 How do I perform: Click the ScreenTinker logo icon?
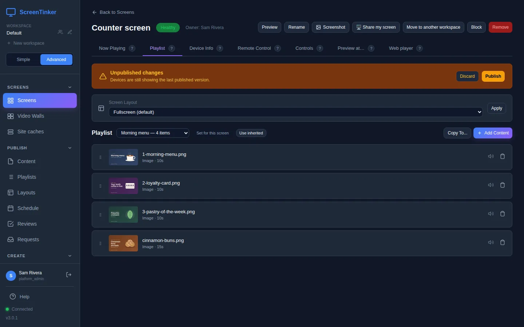pos(11,12)
